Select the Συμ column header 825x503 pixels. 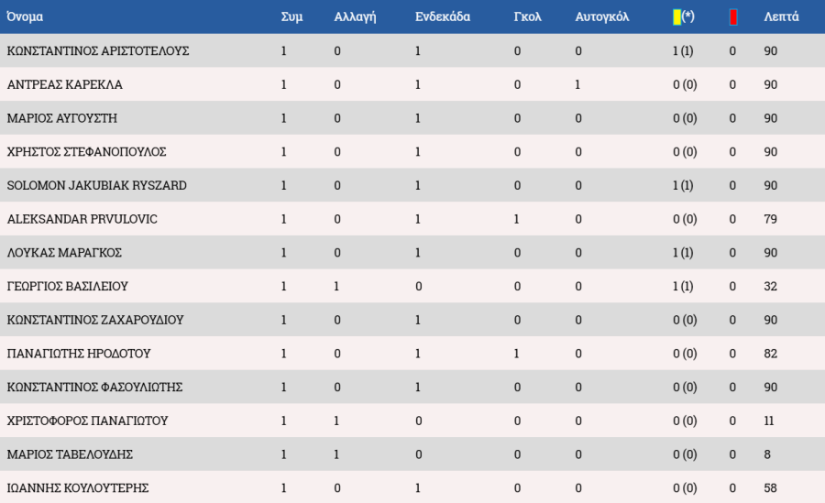[291, 16]
